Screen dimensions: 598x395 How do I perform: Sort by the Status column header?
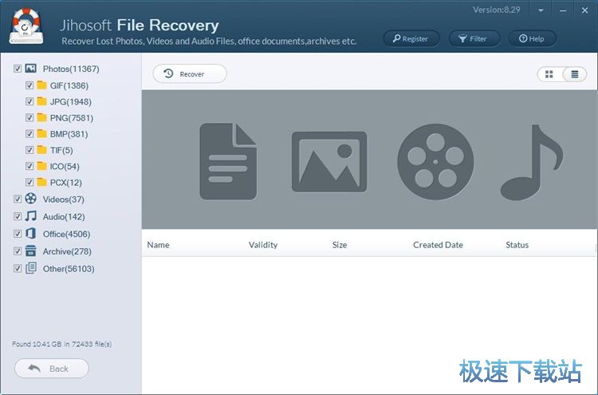click(x=517, y=245)
